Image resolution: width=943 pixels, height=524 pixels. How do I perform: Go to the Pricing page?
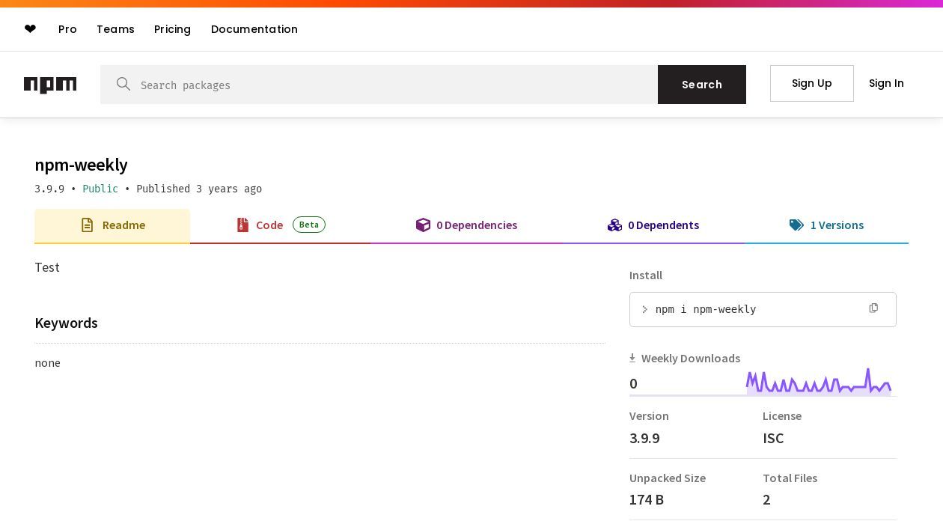coord(172,29)
